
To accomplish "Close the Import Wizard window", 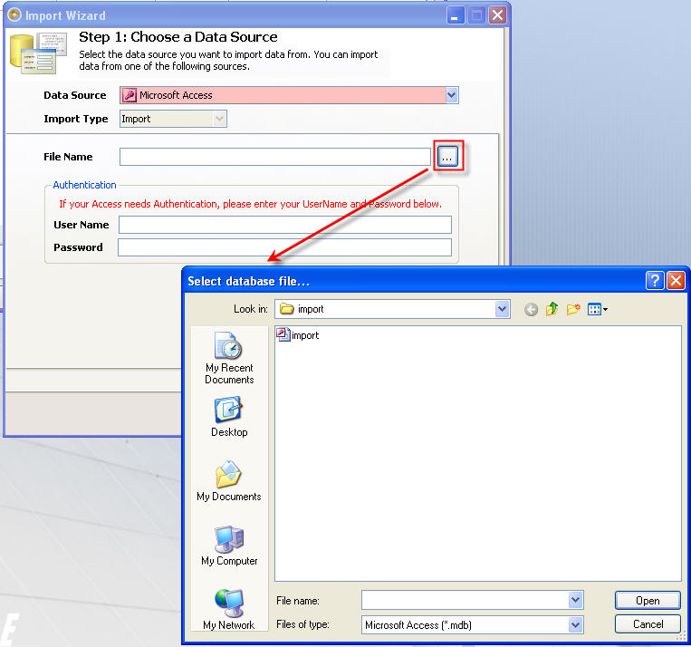I will click(498, 15).
